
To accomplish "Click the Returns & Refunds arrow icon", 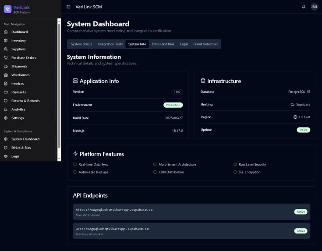I will (x=6, y=101).
